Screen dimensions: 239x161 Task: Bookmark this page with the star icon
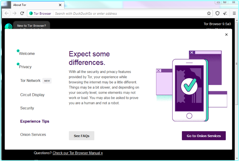click(209, 13)
